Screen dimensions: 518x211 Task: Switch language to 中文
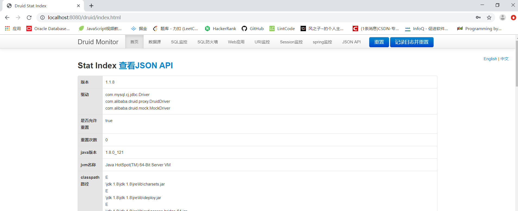click(504, 59)
